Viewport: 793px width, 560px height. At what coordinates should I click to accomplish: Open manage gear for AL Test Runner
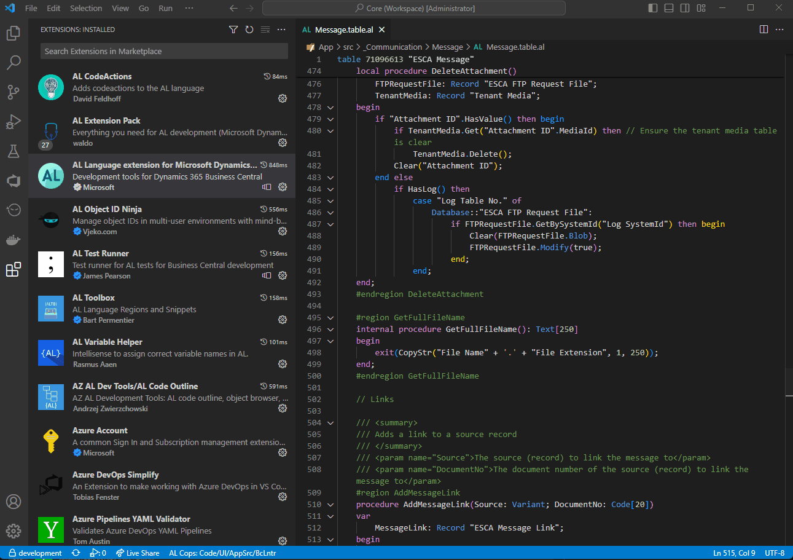[283, 275]
